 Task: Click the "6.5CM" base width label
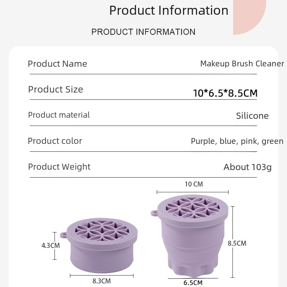tap(193, 283)
